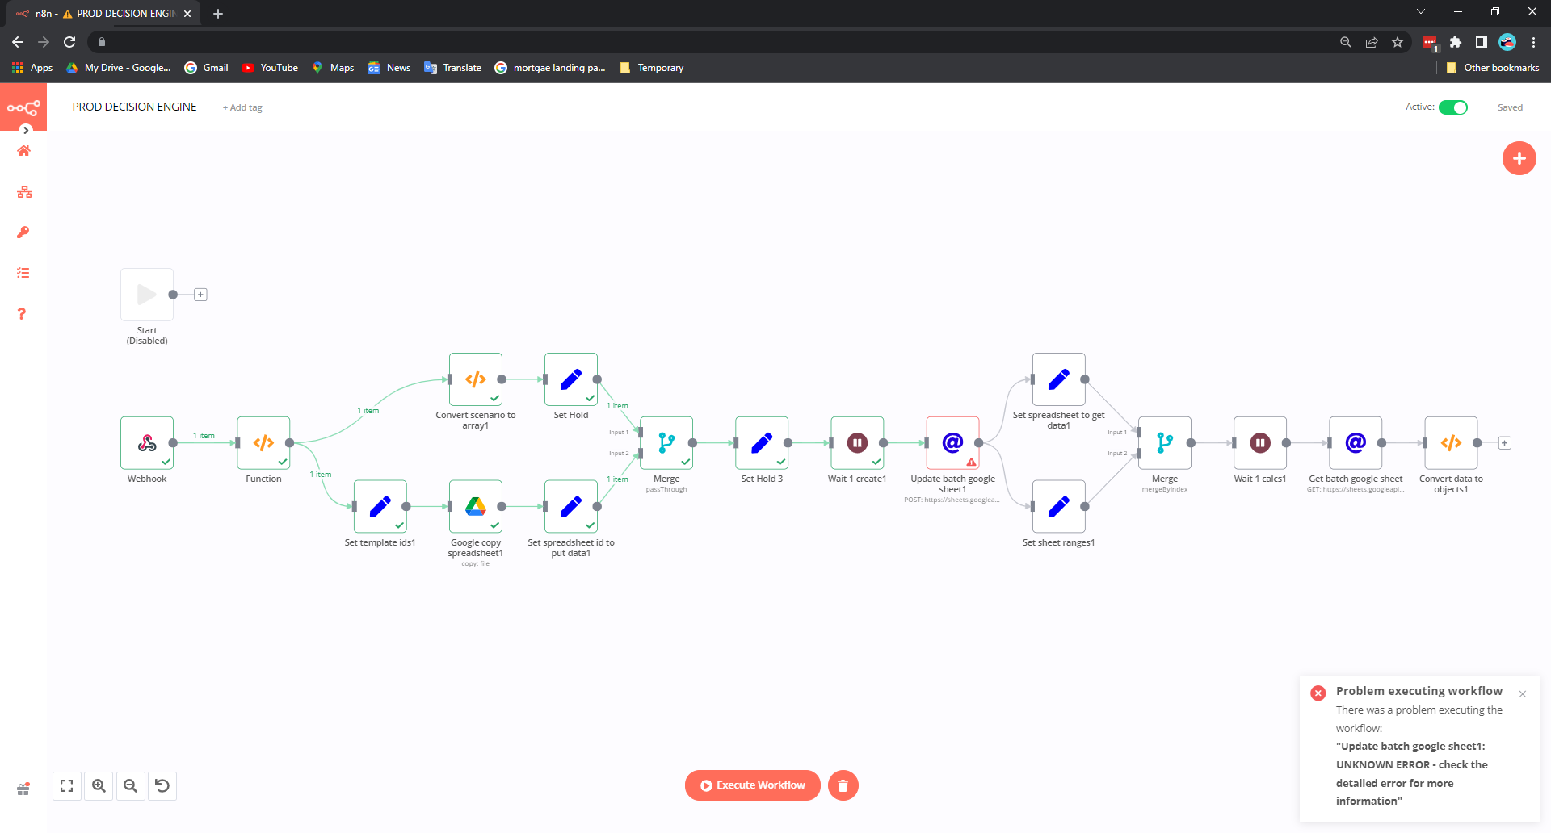Open Other bookmarks folder
This screenshot has width=1551, height=833.
tap(1493, 68)
